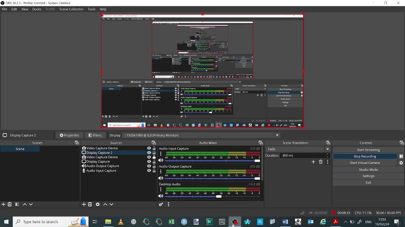
Task: Click the Start Streaming button
Action: point(369,150)
